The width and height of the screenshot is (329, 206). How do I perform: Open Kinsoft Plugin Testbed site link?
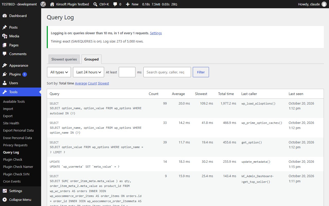(x=69, y=4)
